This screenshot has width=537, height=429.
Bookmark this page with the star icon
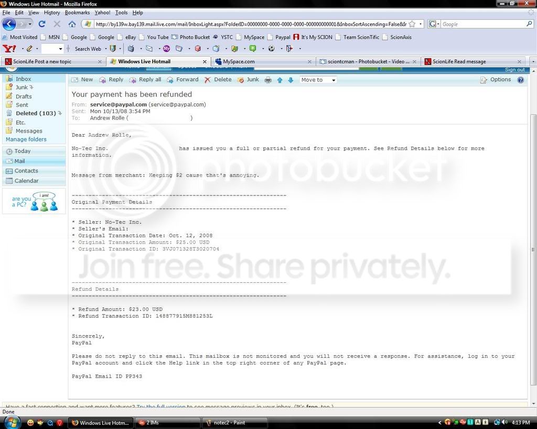[x=412, y=24]
